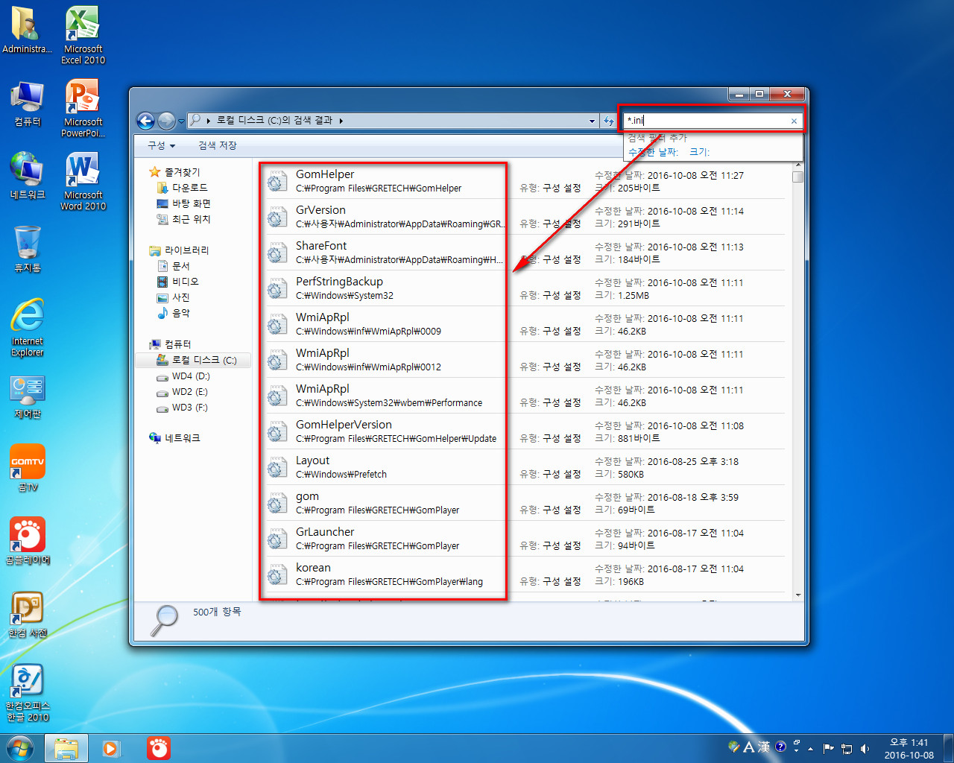Add 수정한 날짜 search filter
This screenshot has width=954, height=763.
pyautogui.click(x=653, y=152)
